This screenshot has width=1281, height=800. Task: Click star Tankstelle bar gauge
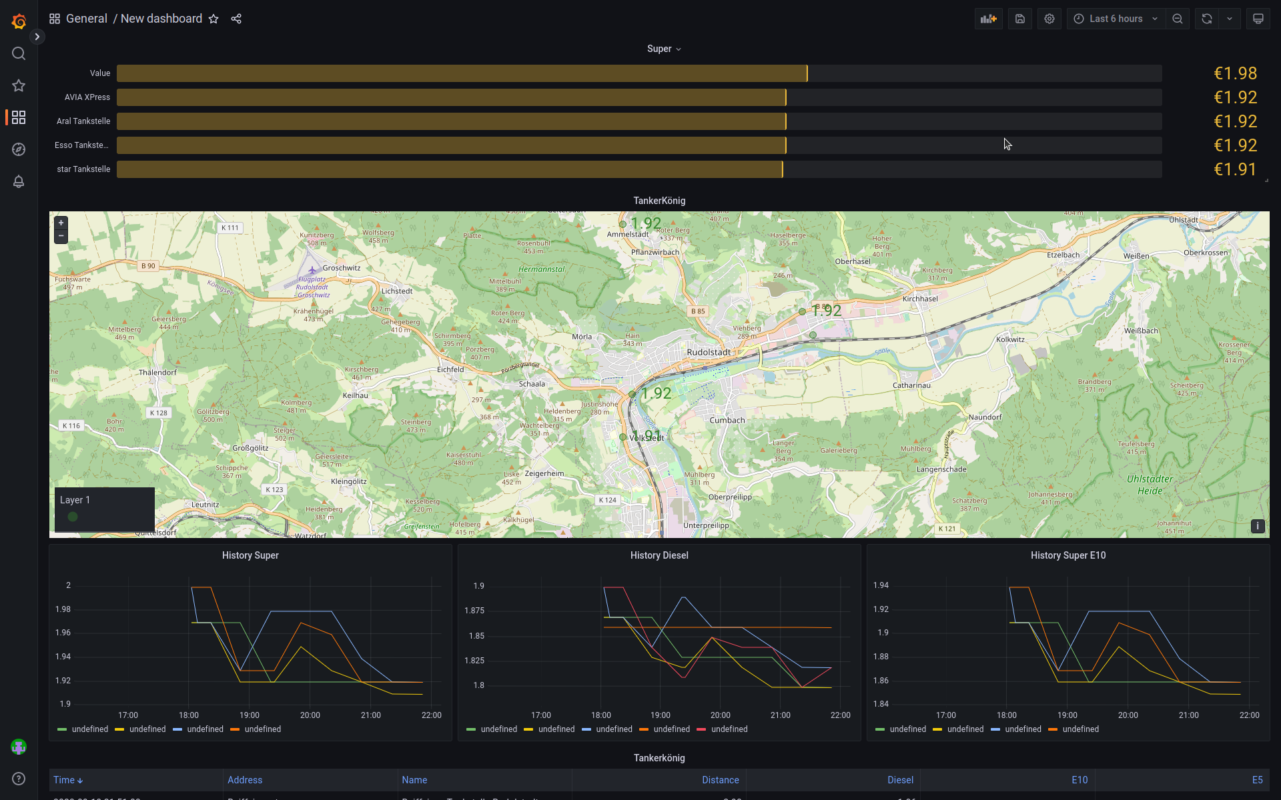(639, 169)
